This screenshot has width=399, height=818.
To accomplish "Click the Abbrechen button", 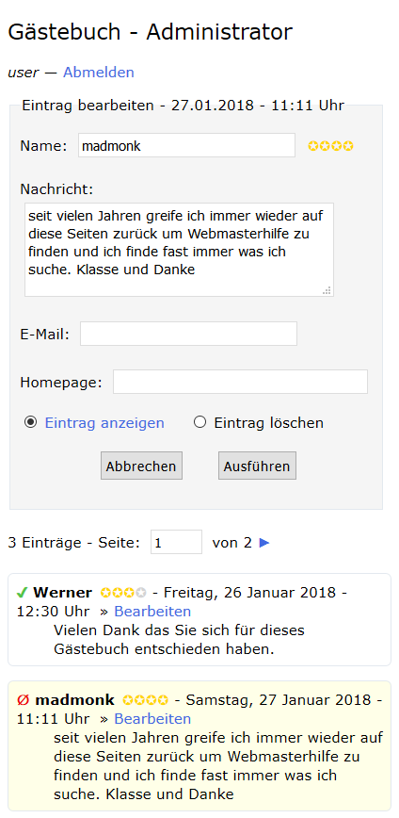I will 142,466.
